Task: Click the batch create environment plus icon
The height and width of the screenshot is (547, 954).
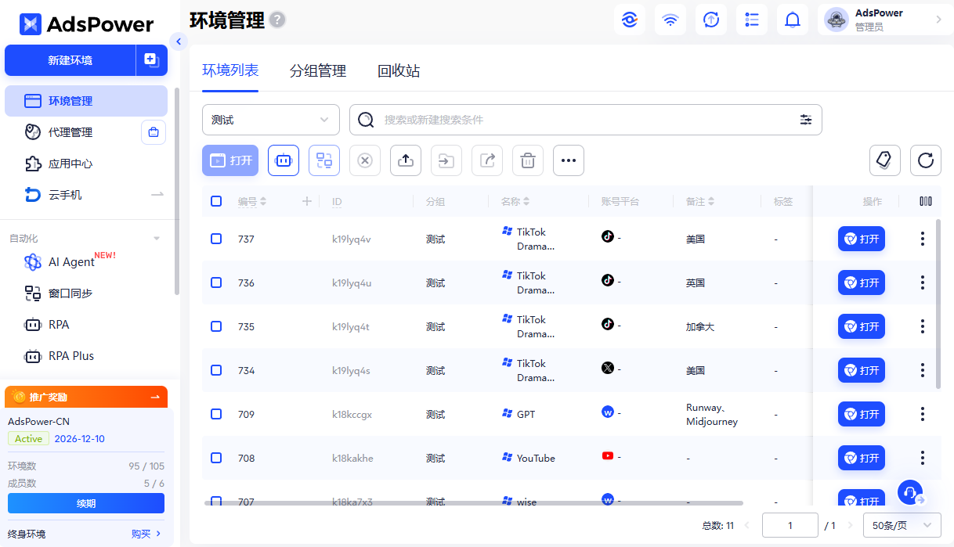Action: pos(151,59)
